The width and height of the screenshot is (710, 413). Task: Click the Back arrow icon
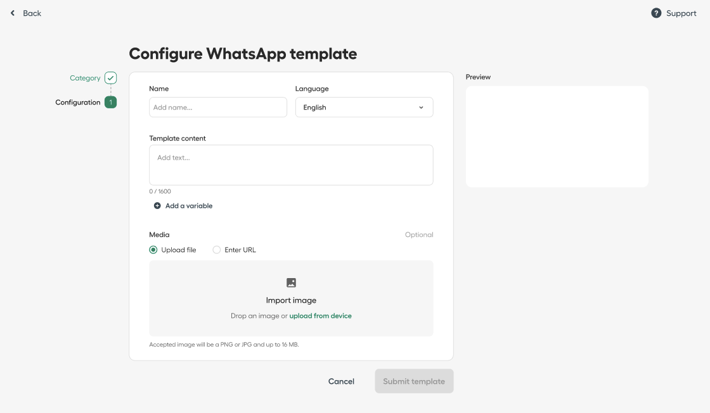click(x=13, y=13)
